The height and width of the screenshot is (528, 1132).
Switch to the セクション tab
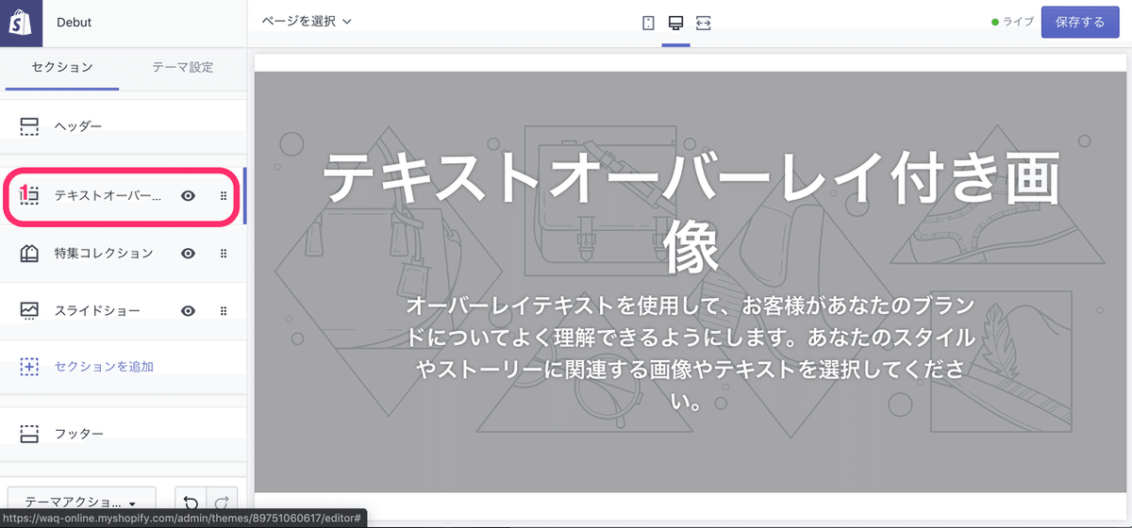[x=62, y=67]
